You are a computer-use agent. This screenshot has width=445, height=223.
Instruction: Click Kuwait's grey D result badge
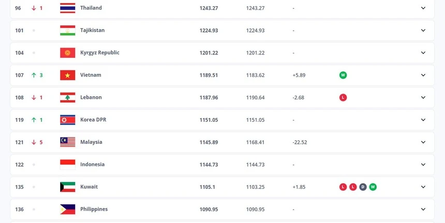click(363, 187)
